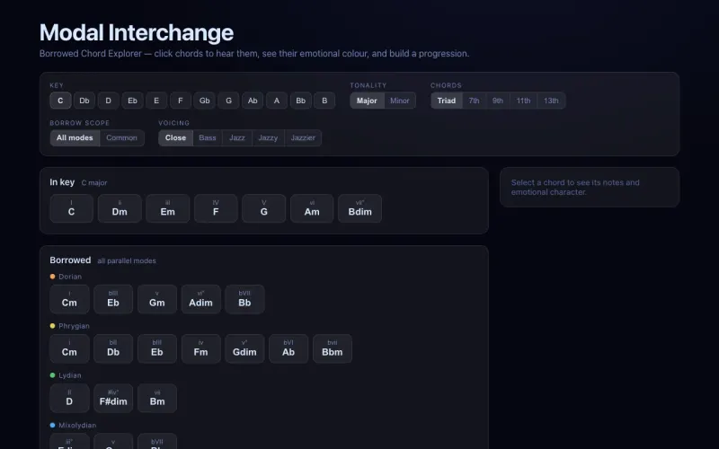The height and width of the screenshot is (449, 719).
Task: Click the Phrygian Ab chord
Action: click(288, 348)
